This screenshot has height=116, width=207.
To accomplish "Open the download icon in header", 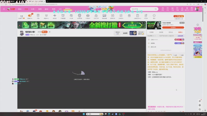I will 172,9.
